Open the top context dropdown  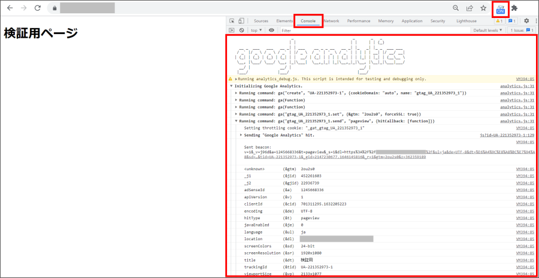click(256, 31)
